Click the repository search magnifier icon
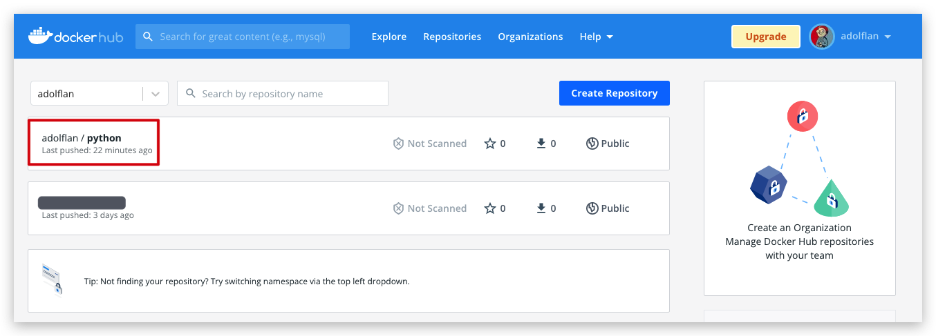The image size is (936, 336). (x=190, y=94)
